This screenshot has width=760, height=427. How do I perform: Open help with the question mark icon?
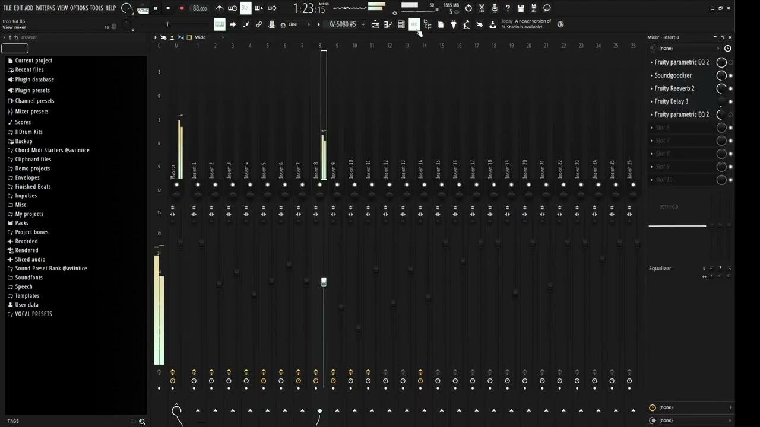[x=508, y=8]
